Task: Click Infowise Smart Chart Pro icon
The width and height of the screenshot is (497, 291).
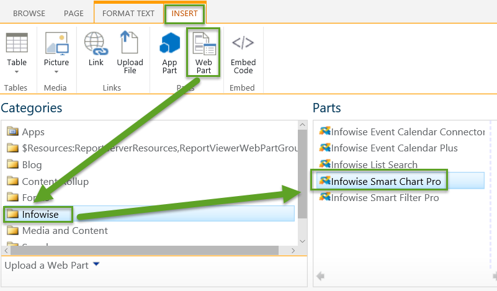Action: [325, 180]
